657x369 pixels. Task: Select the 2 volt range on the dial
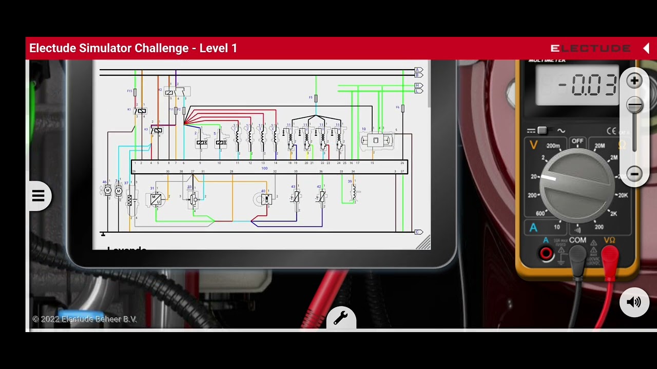[x=542, y=158]
